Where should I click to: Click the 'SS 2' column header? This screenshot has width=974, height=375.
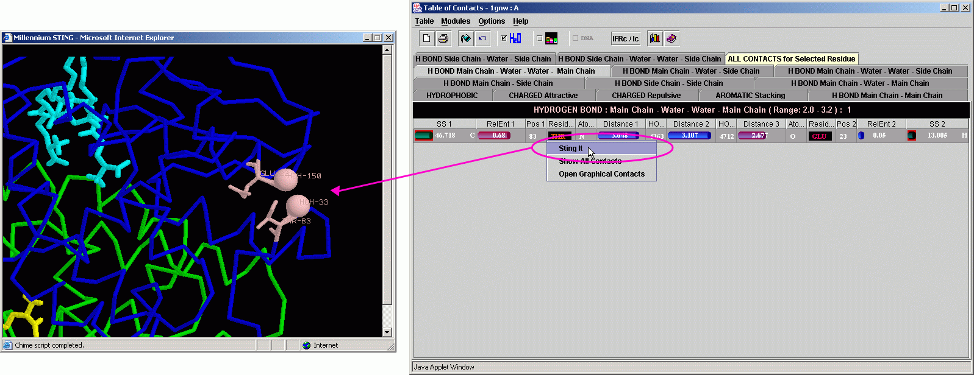937,124
